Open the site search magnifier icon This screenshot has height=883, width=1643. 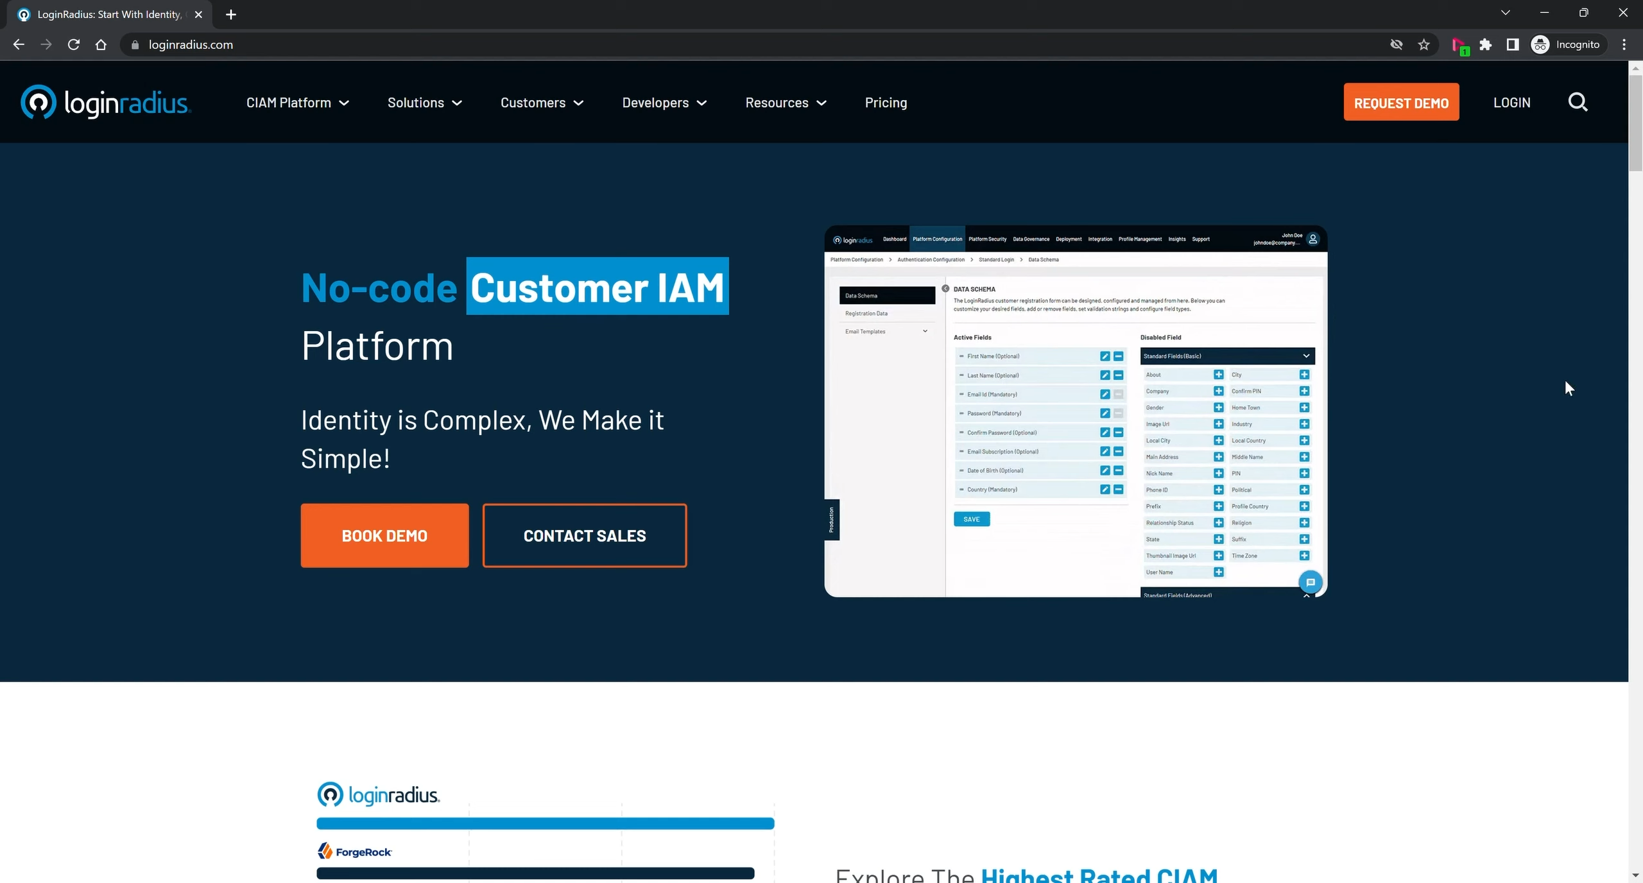click(x=1578, y=103)
